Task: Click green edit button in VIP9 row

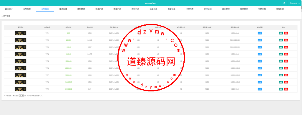Action: (281, 89)
